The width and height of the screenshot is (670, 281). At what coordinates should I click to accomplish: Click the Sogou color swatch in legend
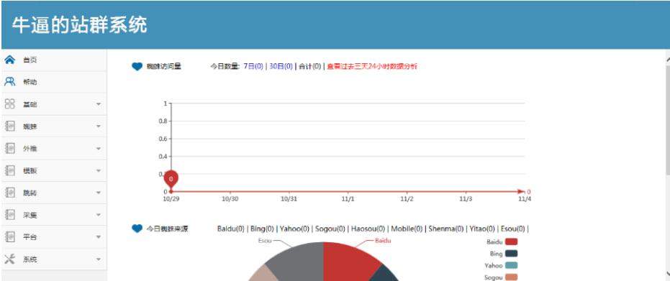click(x=511, y=277)
